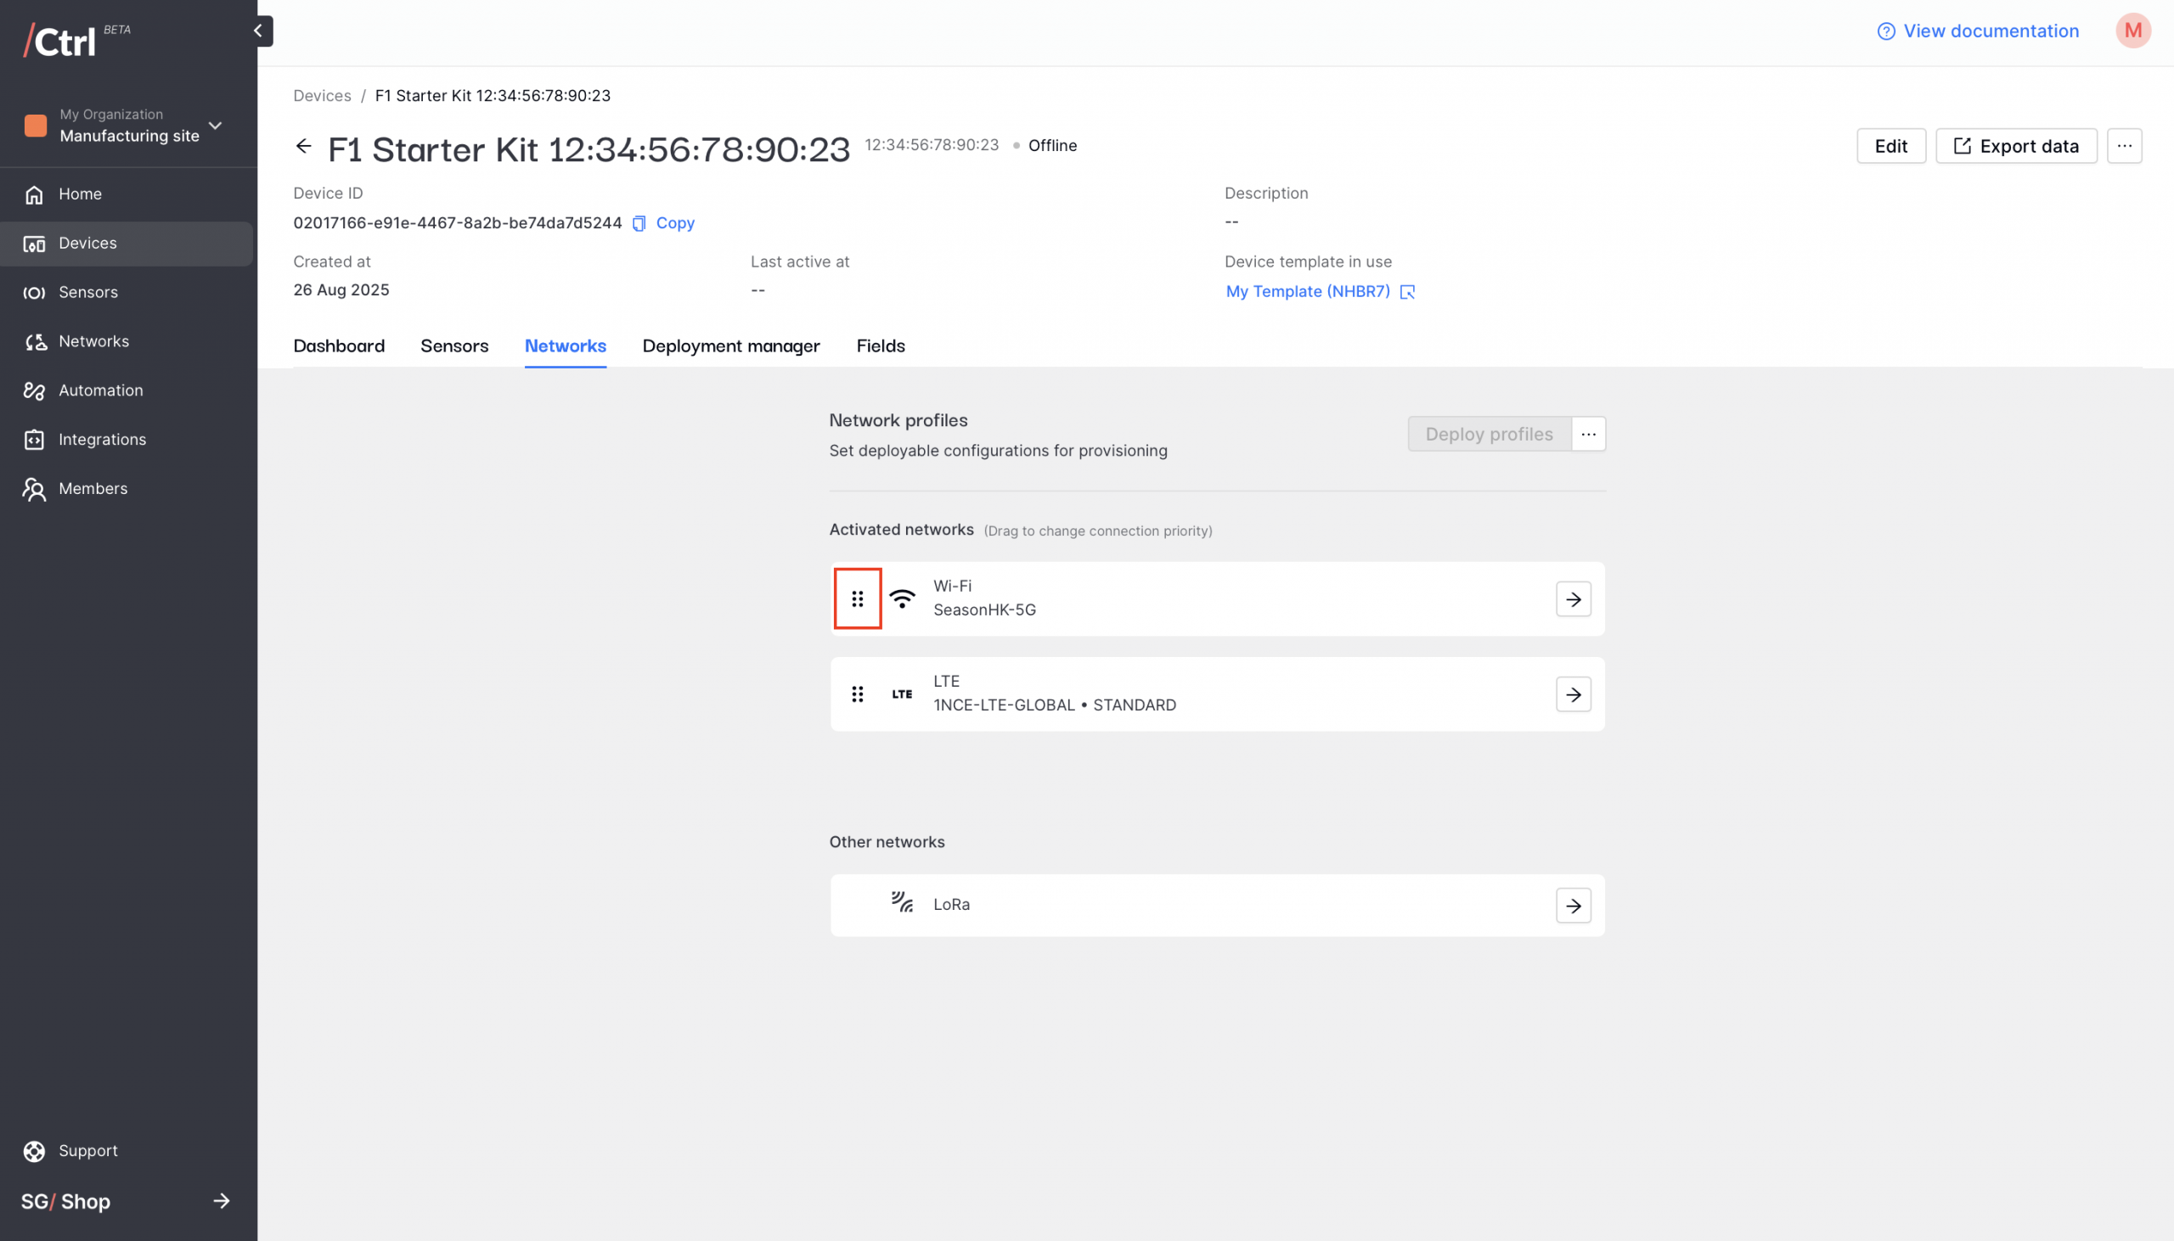Open the Sensors sidebar item
2174x1241 pixels.
[87, 292]
